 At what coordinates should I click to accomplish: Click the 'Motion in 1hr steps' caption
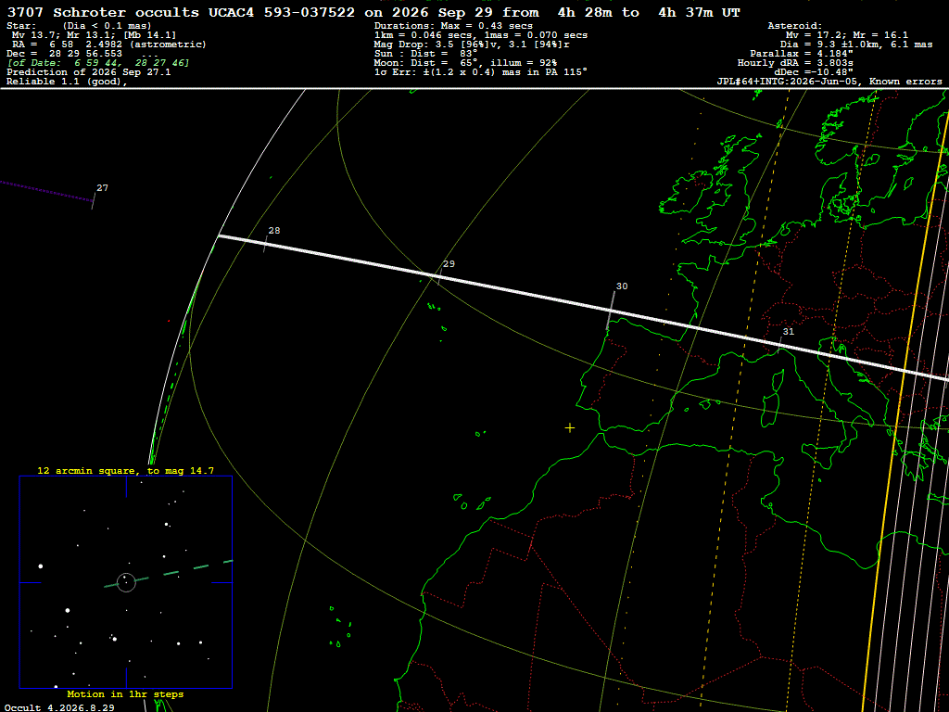point(125,693)
